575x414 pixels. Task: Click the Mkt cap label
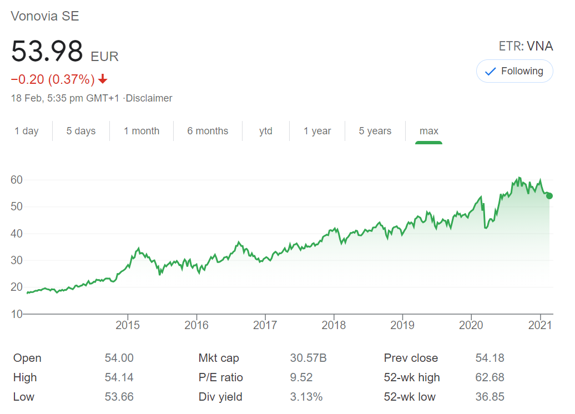tap(219, 358)
